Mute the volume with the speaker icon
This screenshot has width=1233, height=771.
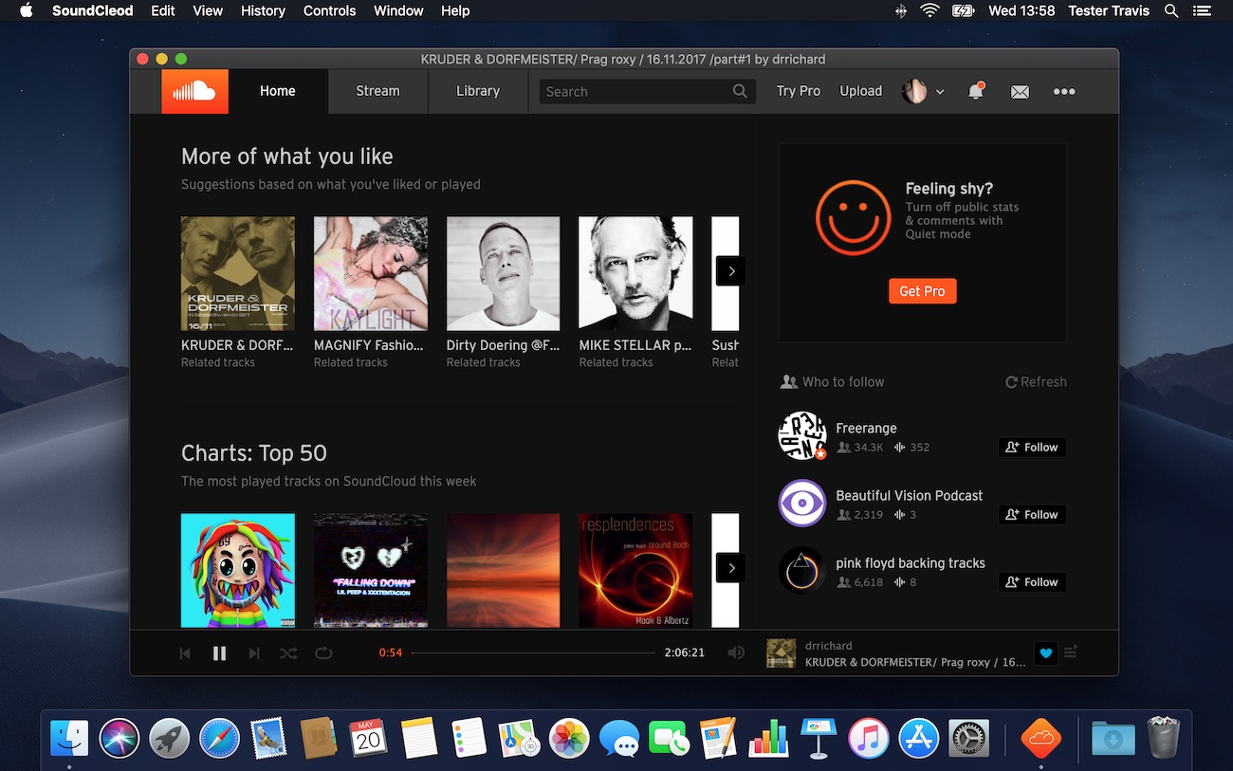click(x=736, y=652)
